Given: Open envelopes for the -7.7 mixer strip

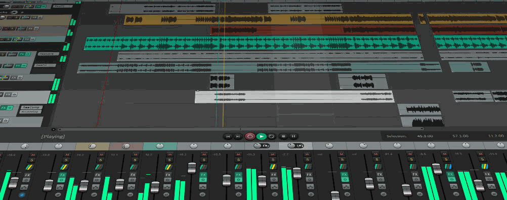Looking at the screenshot, I should tap(310, 187).
